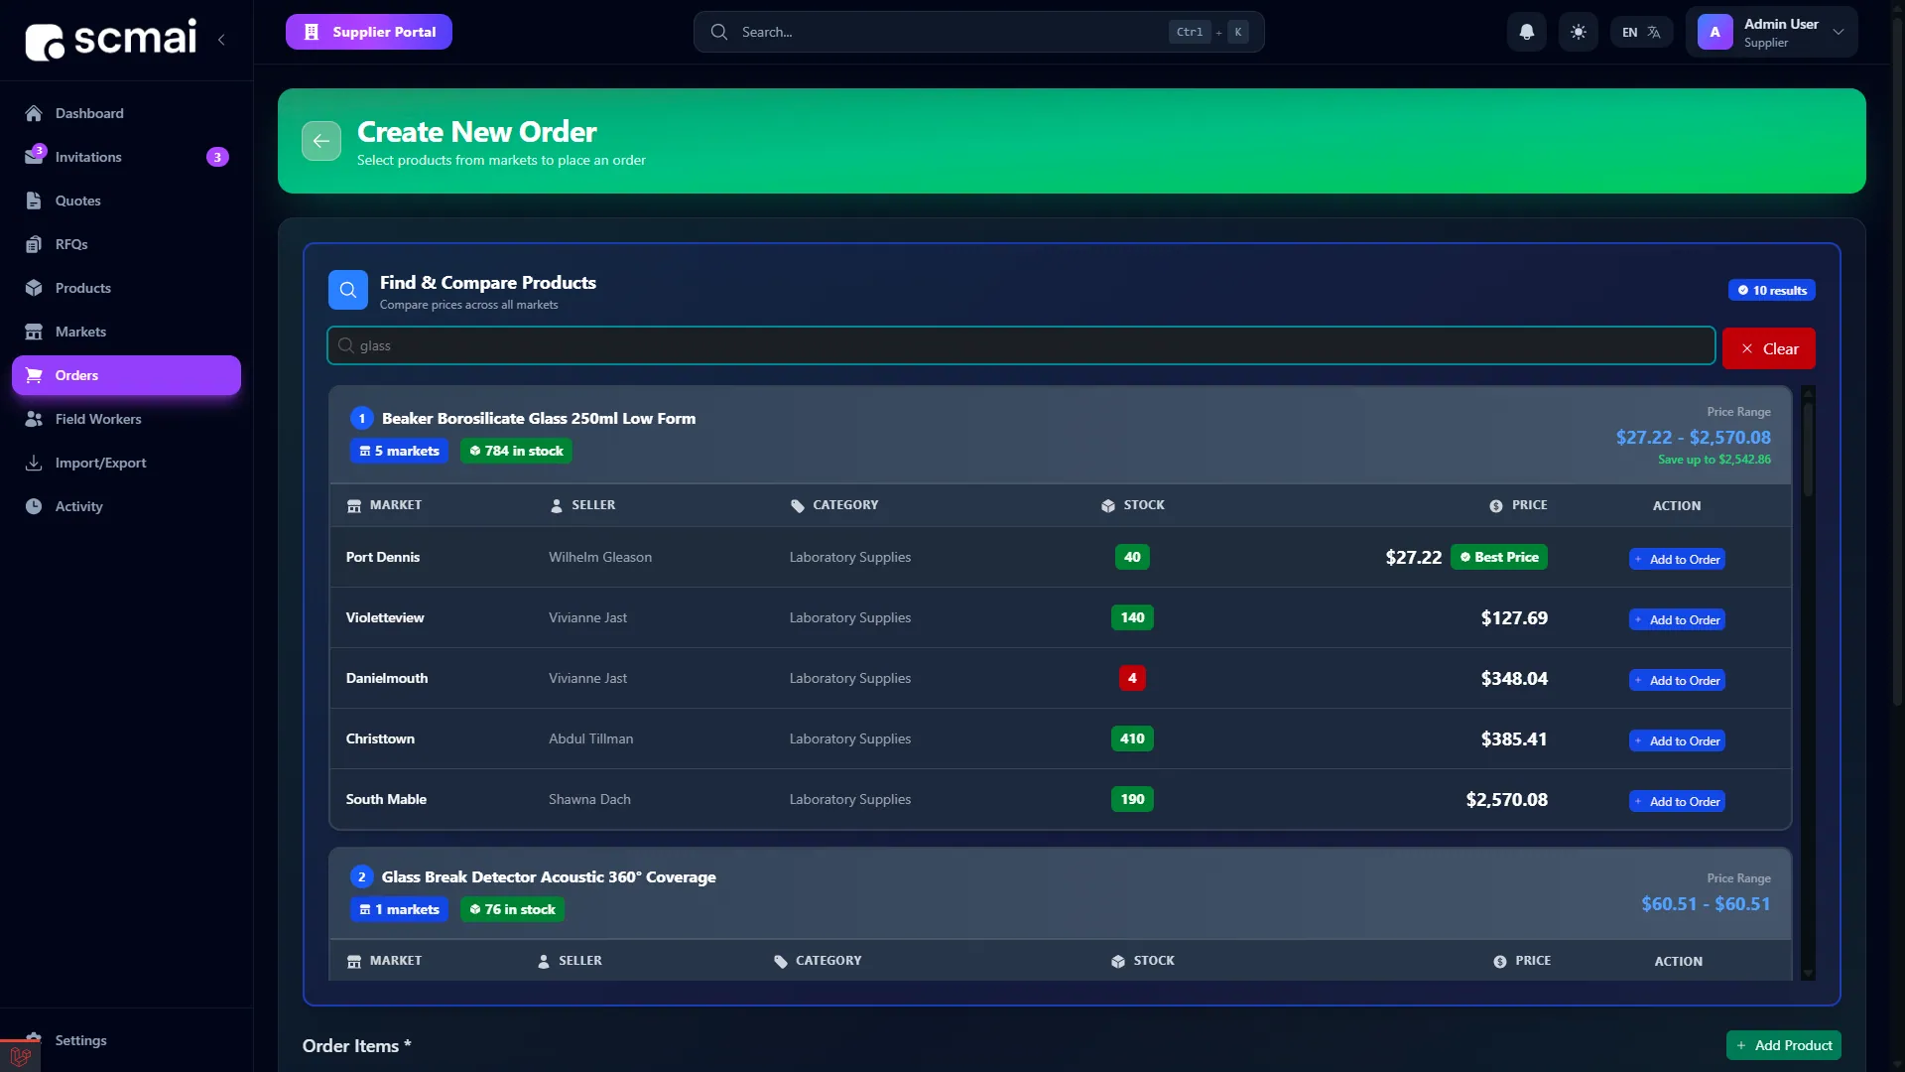Add Christtown offer to order

point(1677,740)
